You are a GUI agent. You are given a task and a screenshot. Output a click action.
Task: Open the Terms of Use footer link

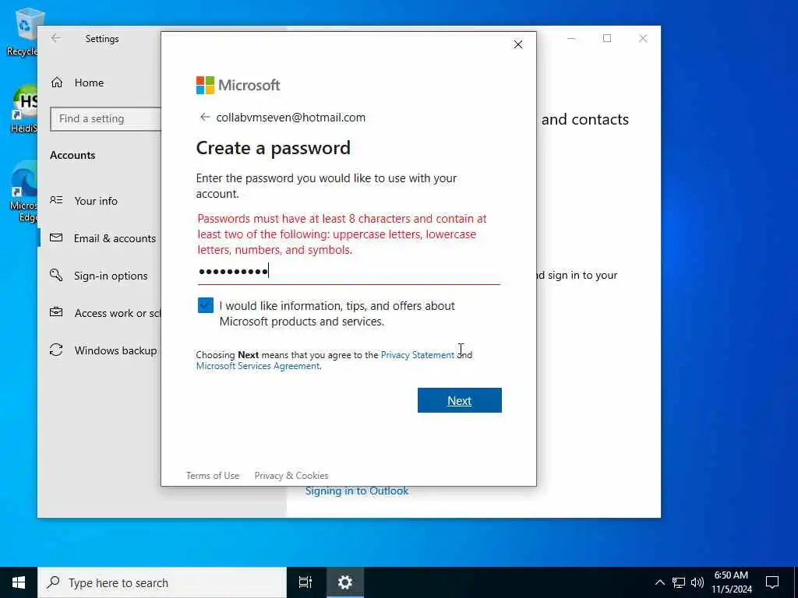pos(213,476)
